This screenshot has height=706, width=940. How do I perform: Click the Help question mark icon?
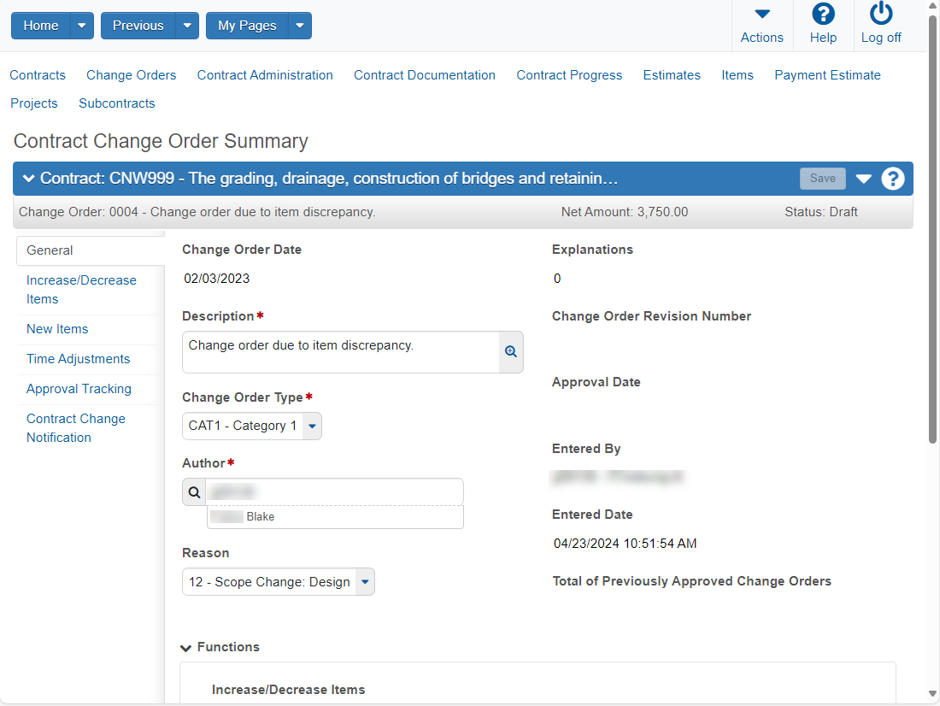(x=823, y=14)
